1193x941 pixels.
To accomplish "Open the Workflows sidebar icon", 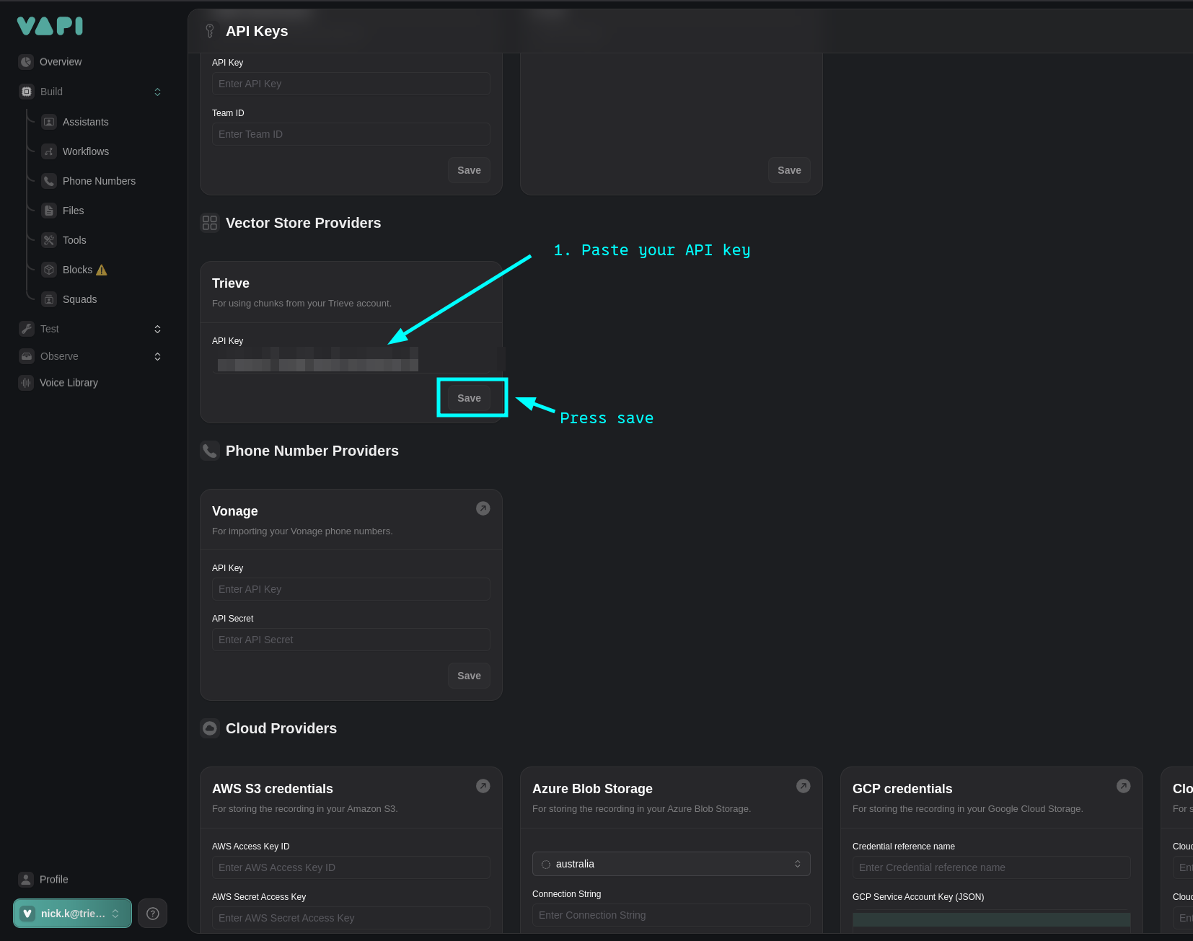I will point(49,151).
